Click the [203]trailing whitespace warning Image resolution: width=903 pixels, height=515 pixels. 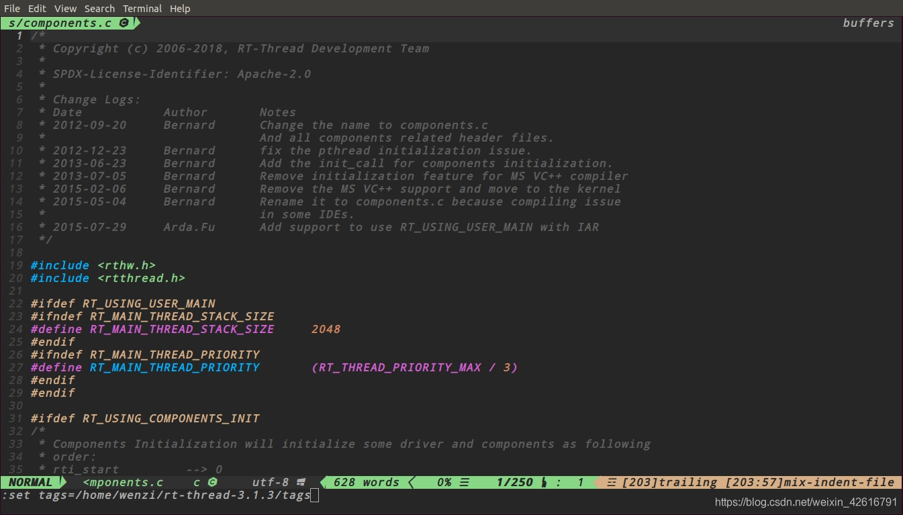click(x=670, y=482)
